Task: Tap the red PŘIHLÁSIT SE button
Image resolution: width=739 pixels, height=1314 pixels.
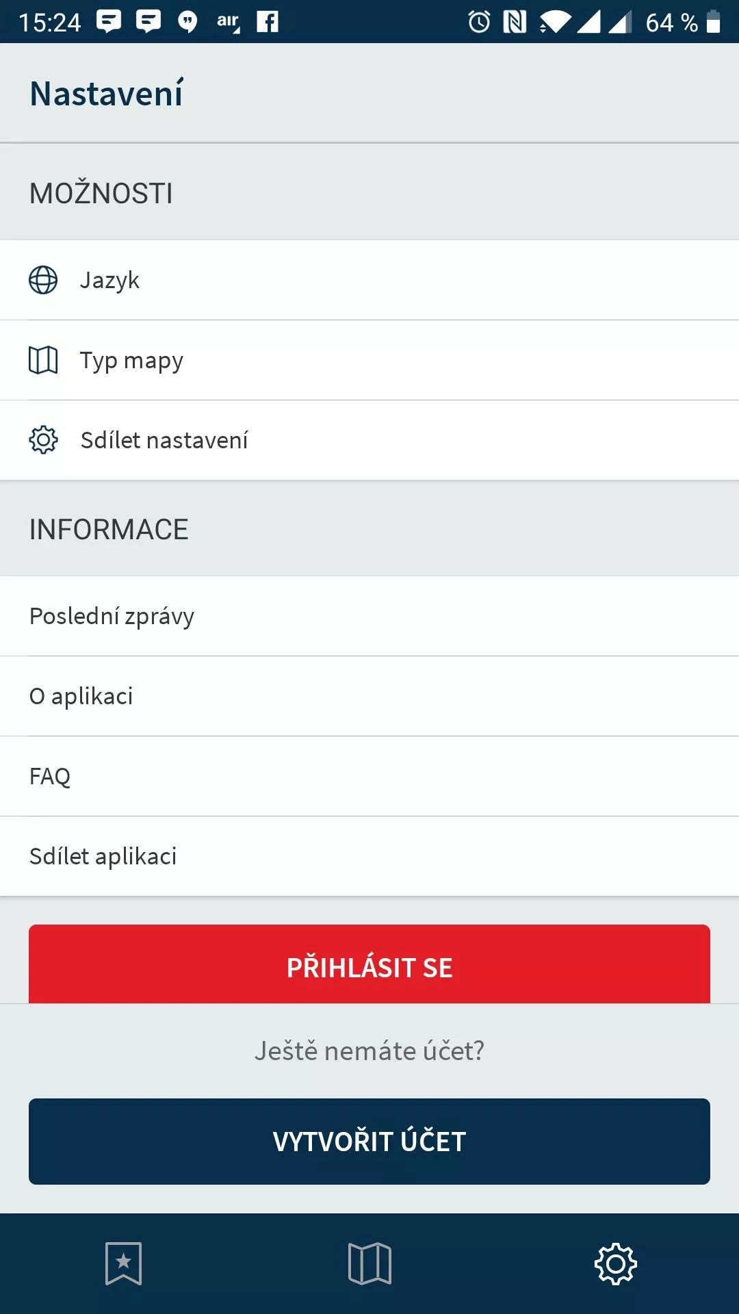Action: [369, 964]
